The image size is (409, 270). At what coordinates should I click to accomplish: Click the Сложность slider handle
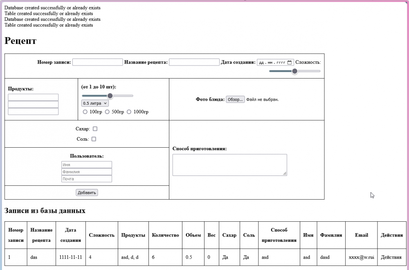point(294,71)
